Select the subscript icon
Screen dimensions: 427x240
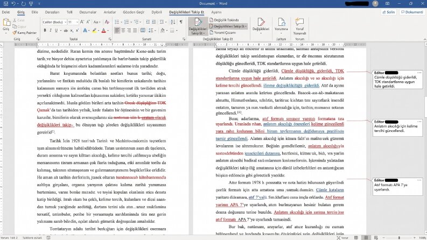(72, 31)
